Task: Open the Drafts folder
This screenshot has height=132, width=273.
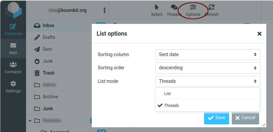Action: tap(49, 37)
